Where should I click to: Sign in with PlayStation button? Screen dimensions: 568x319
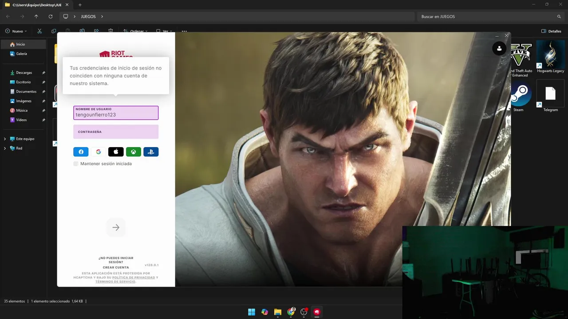click(151, 152)
